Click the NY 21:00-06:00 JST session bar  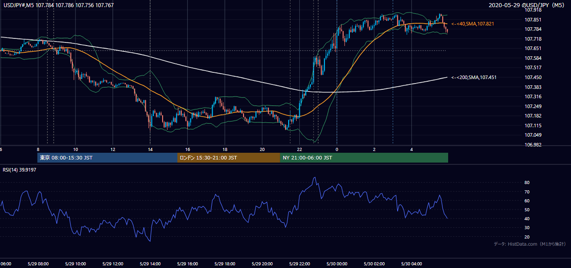364,158
